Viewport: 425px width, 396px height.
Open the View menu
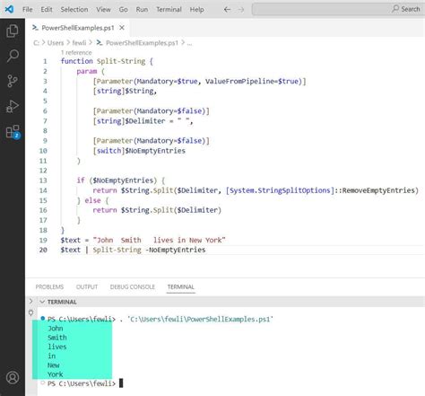[x=103, y=10]
